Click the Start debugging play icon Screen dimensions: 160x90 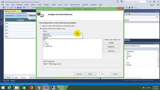(33, 8)
